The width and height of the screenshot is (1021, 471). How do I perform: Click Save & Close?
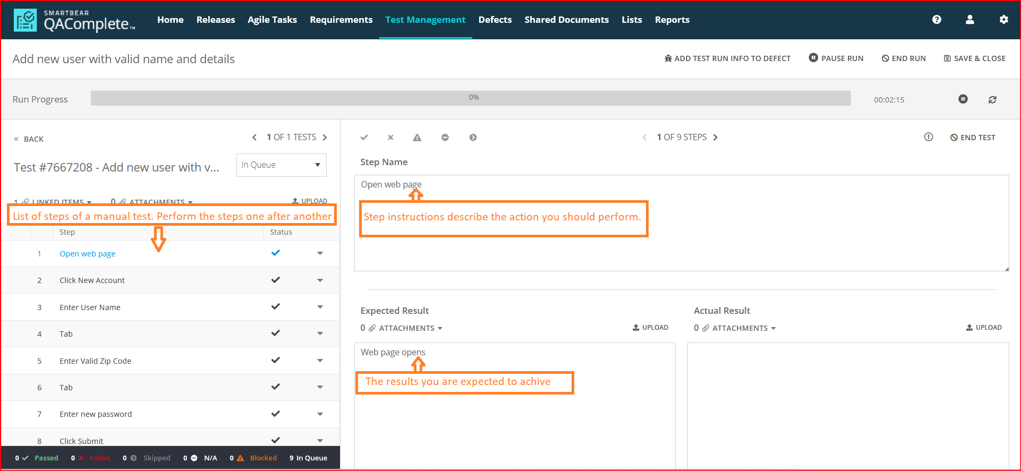click(x=974, y=58)
